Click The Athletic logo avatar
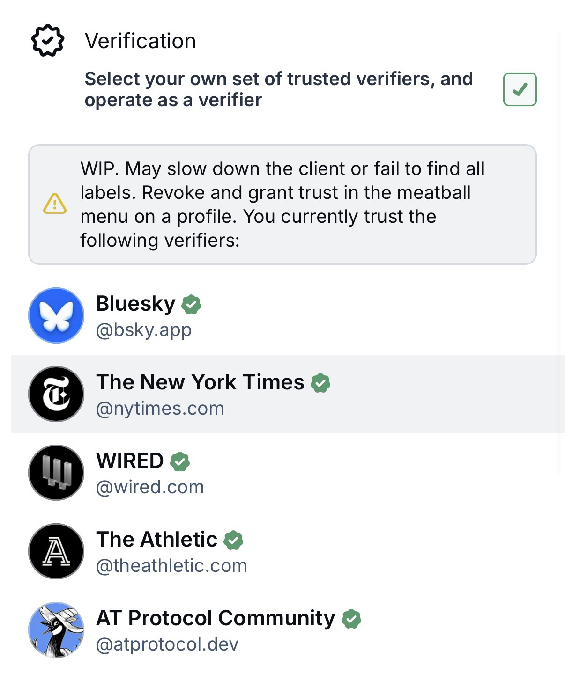This screenshot has width=565, height=680. coord(56,551)
